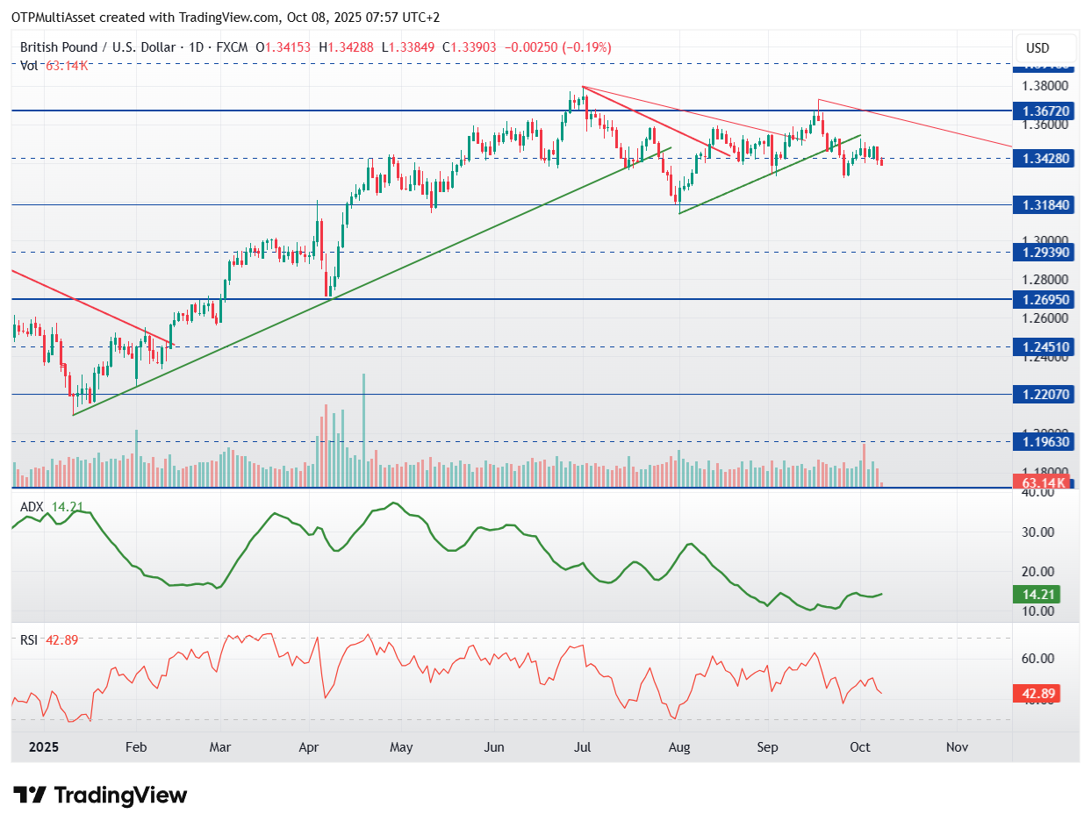Image resolution: width=1091 pixels, height=828 pixels.
Task: Click the Oct label on the time axis
Action: tap(860, 747)
